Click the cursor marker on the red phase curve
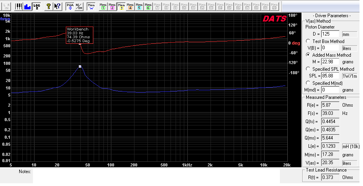Image resolution: width=363 pixels, height=186 pixels. (x=80, y=44)
